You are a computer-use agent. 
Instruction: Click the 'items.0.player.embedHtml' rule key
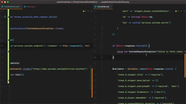pos(132,98)
